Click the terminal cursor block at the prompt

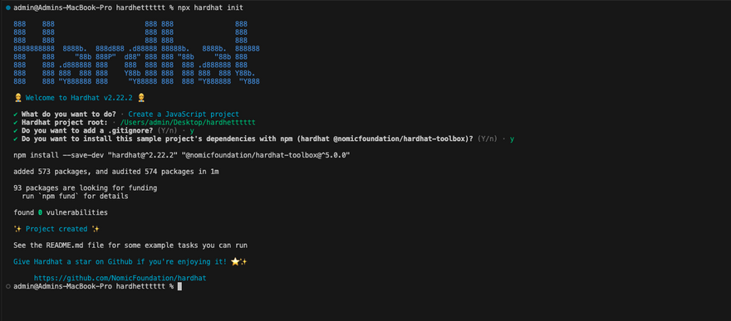(180, 286)
